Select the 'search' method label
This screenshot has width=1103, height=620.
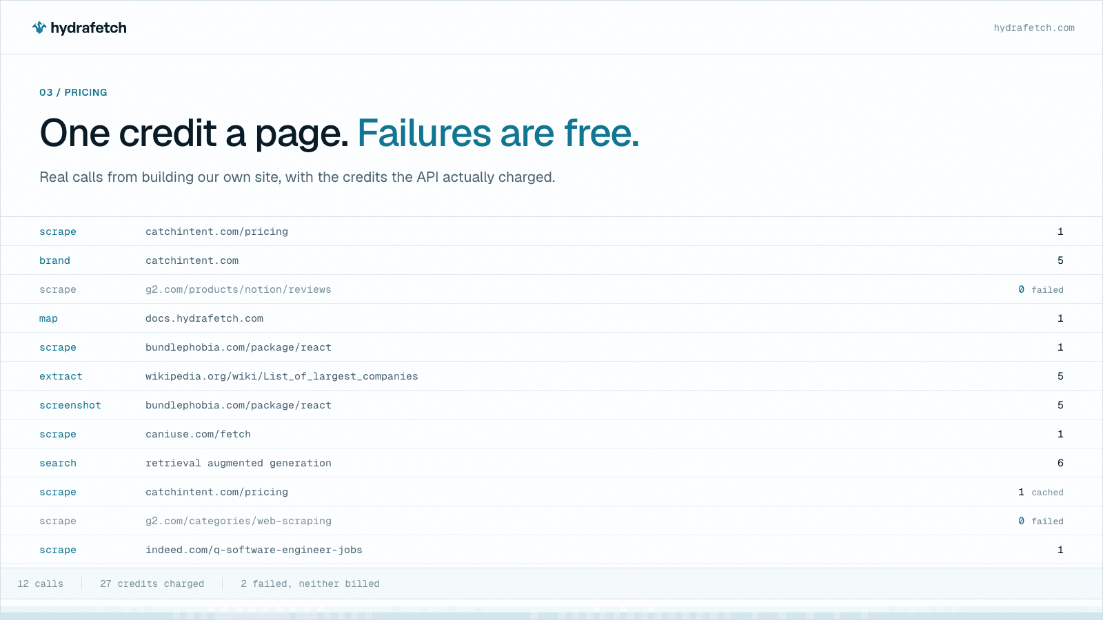[x=58, y=463]
